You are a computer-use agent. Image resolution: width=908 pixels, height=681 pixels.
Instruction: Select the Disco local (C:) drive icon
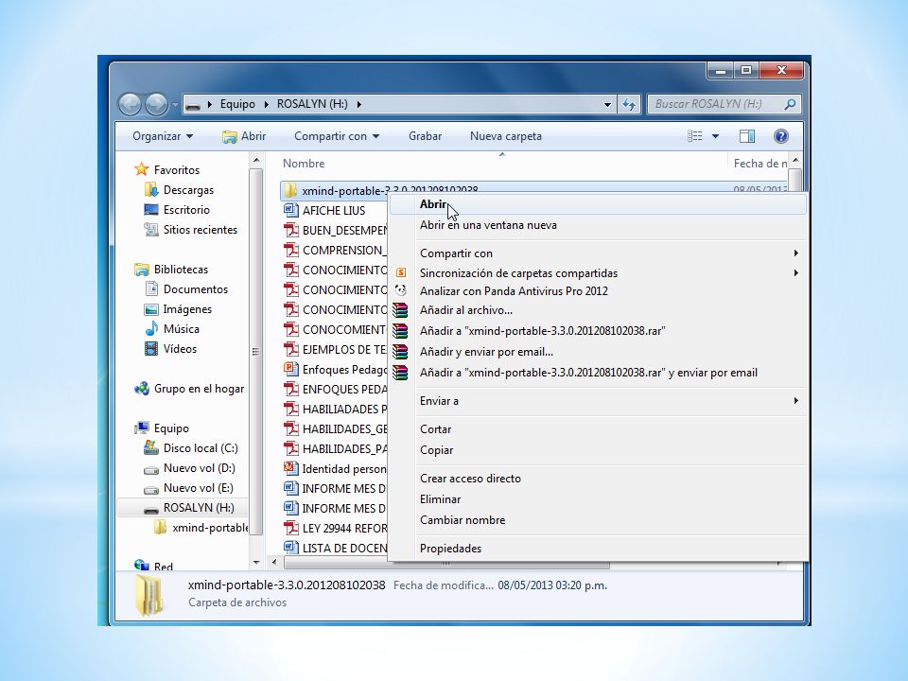click(x=151, y=447)
